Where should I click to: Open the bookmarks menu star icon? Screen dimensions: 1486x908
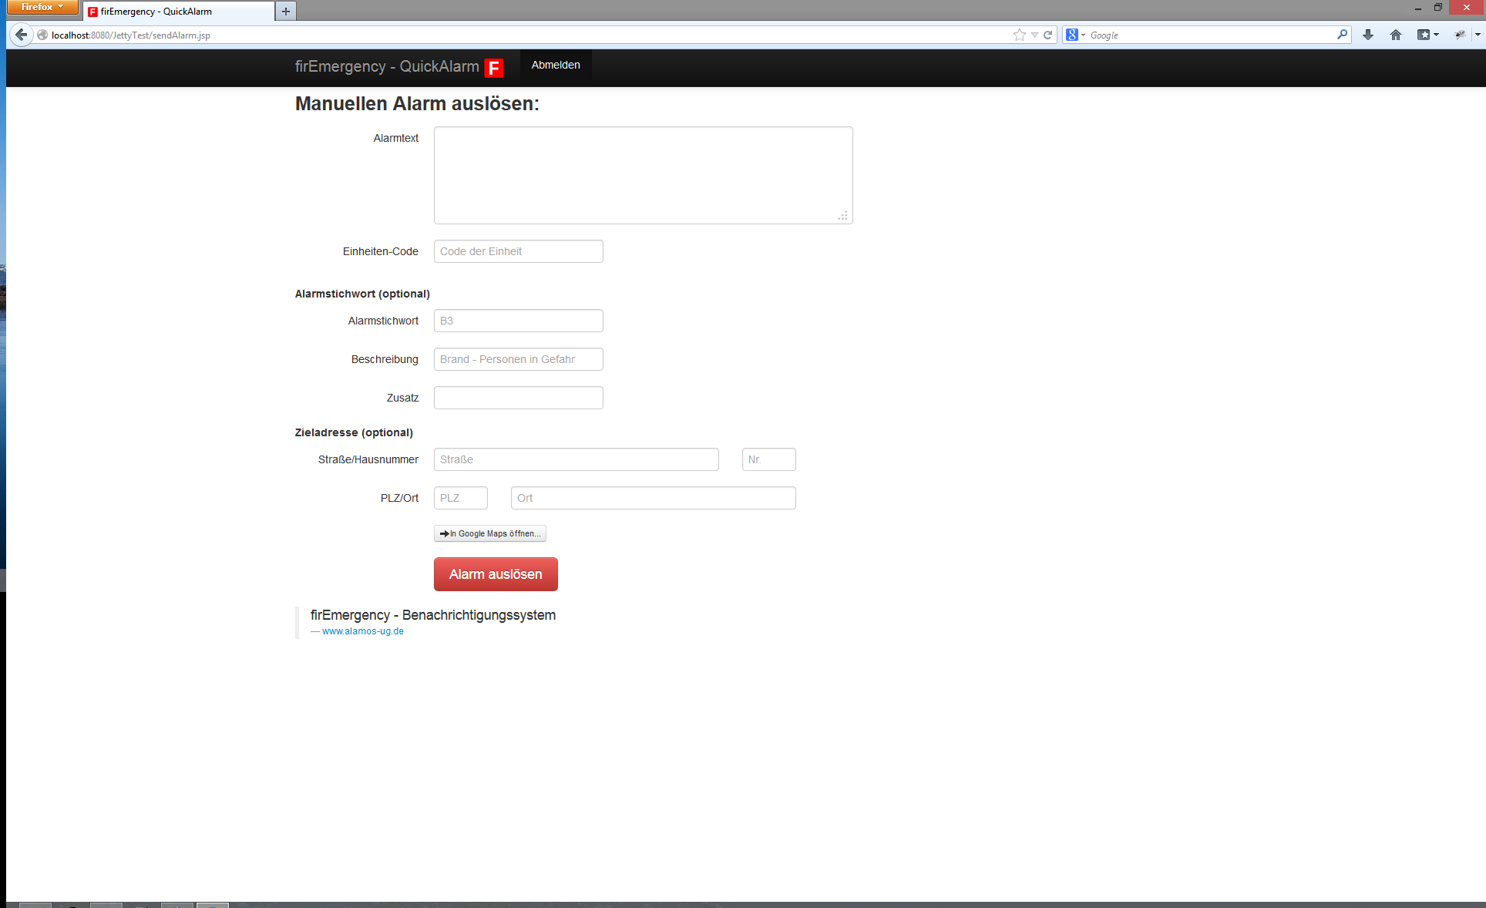click(x=1424, y=35)
